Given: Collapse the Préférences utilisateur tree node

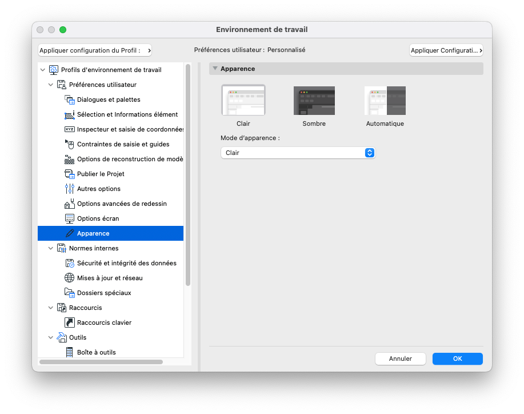Looking at the screenshot, I should (x=50, y=85).
